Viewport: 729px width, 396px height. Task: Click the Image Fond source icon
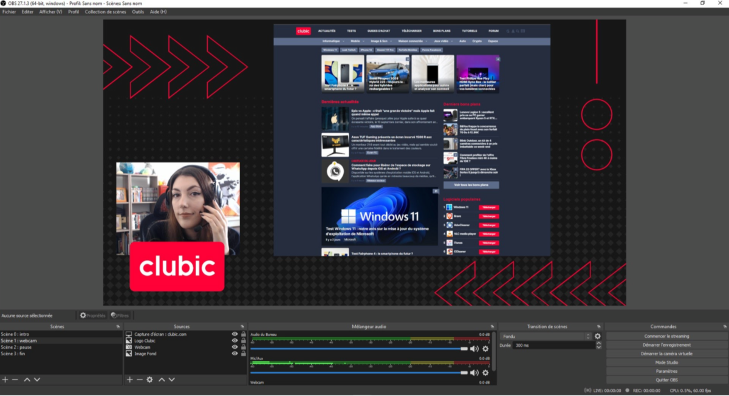(x=129, y=353)
